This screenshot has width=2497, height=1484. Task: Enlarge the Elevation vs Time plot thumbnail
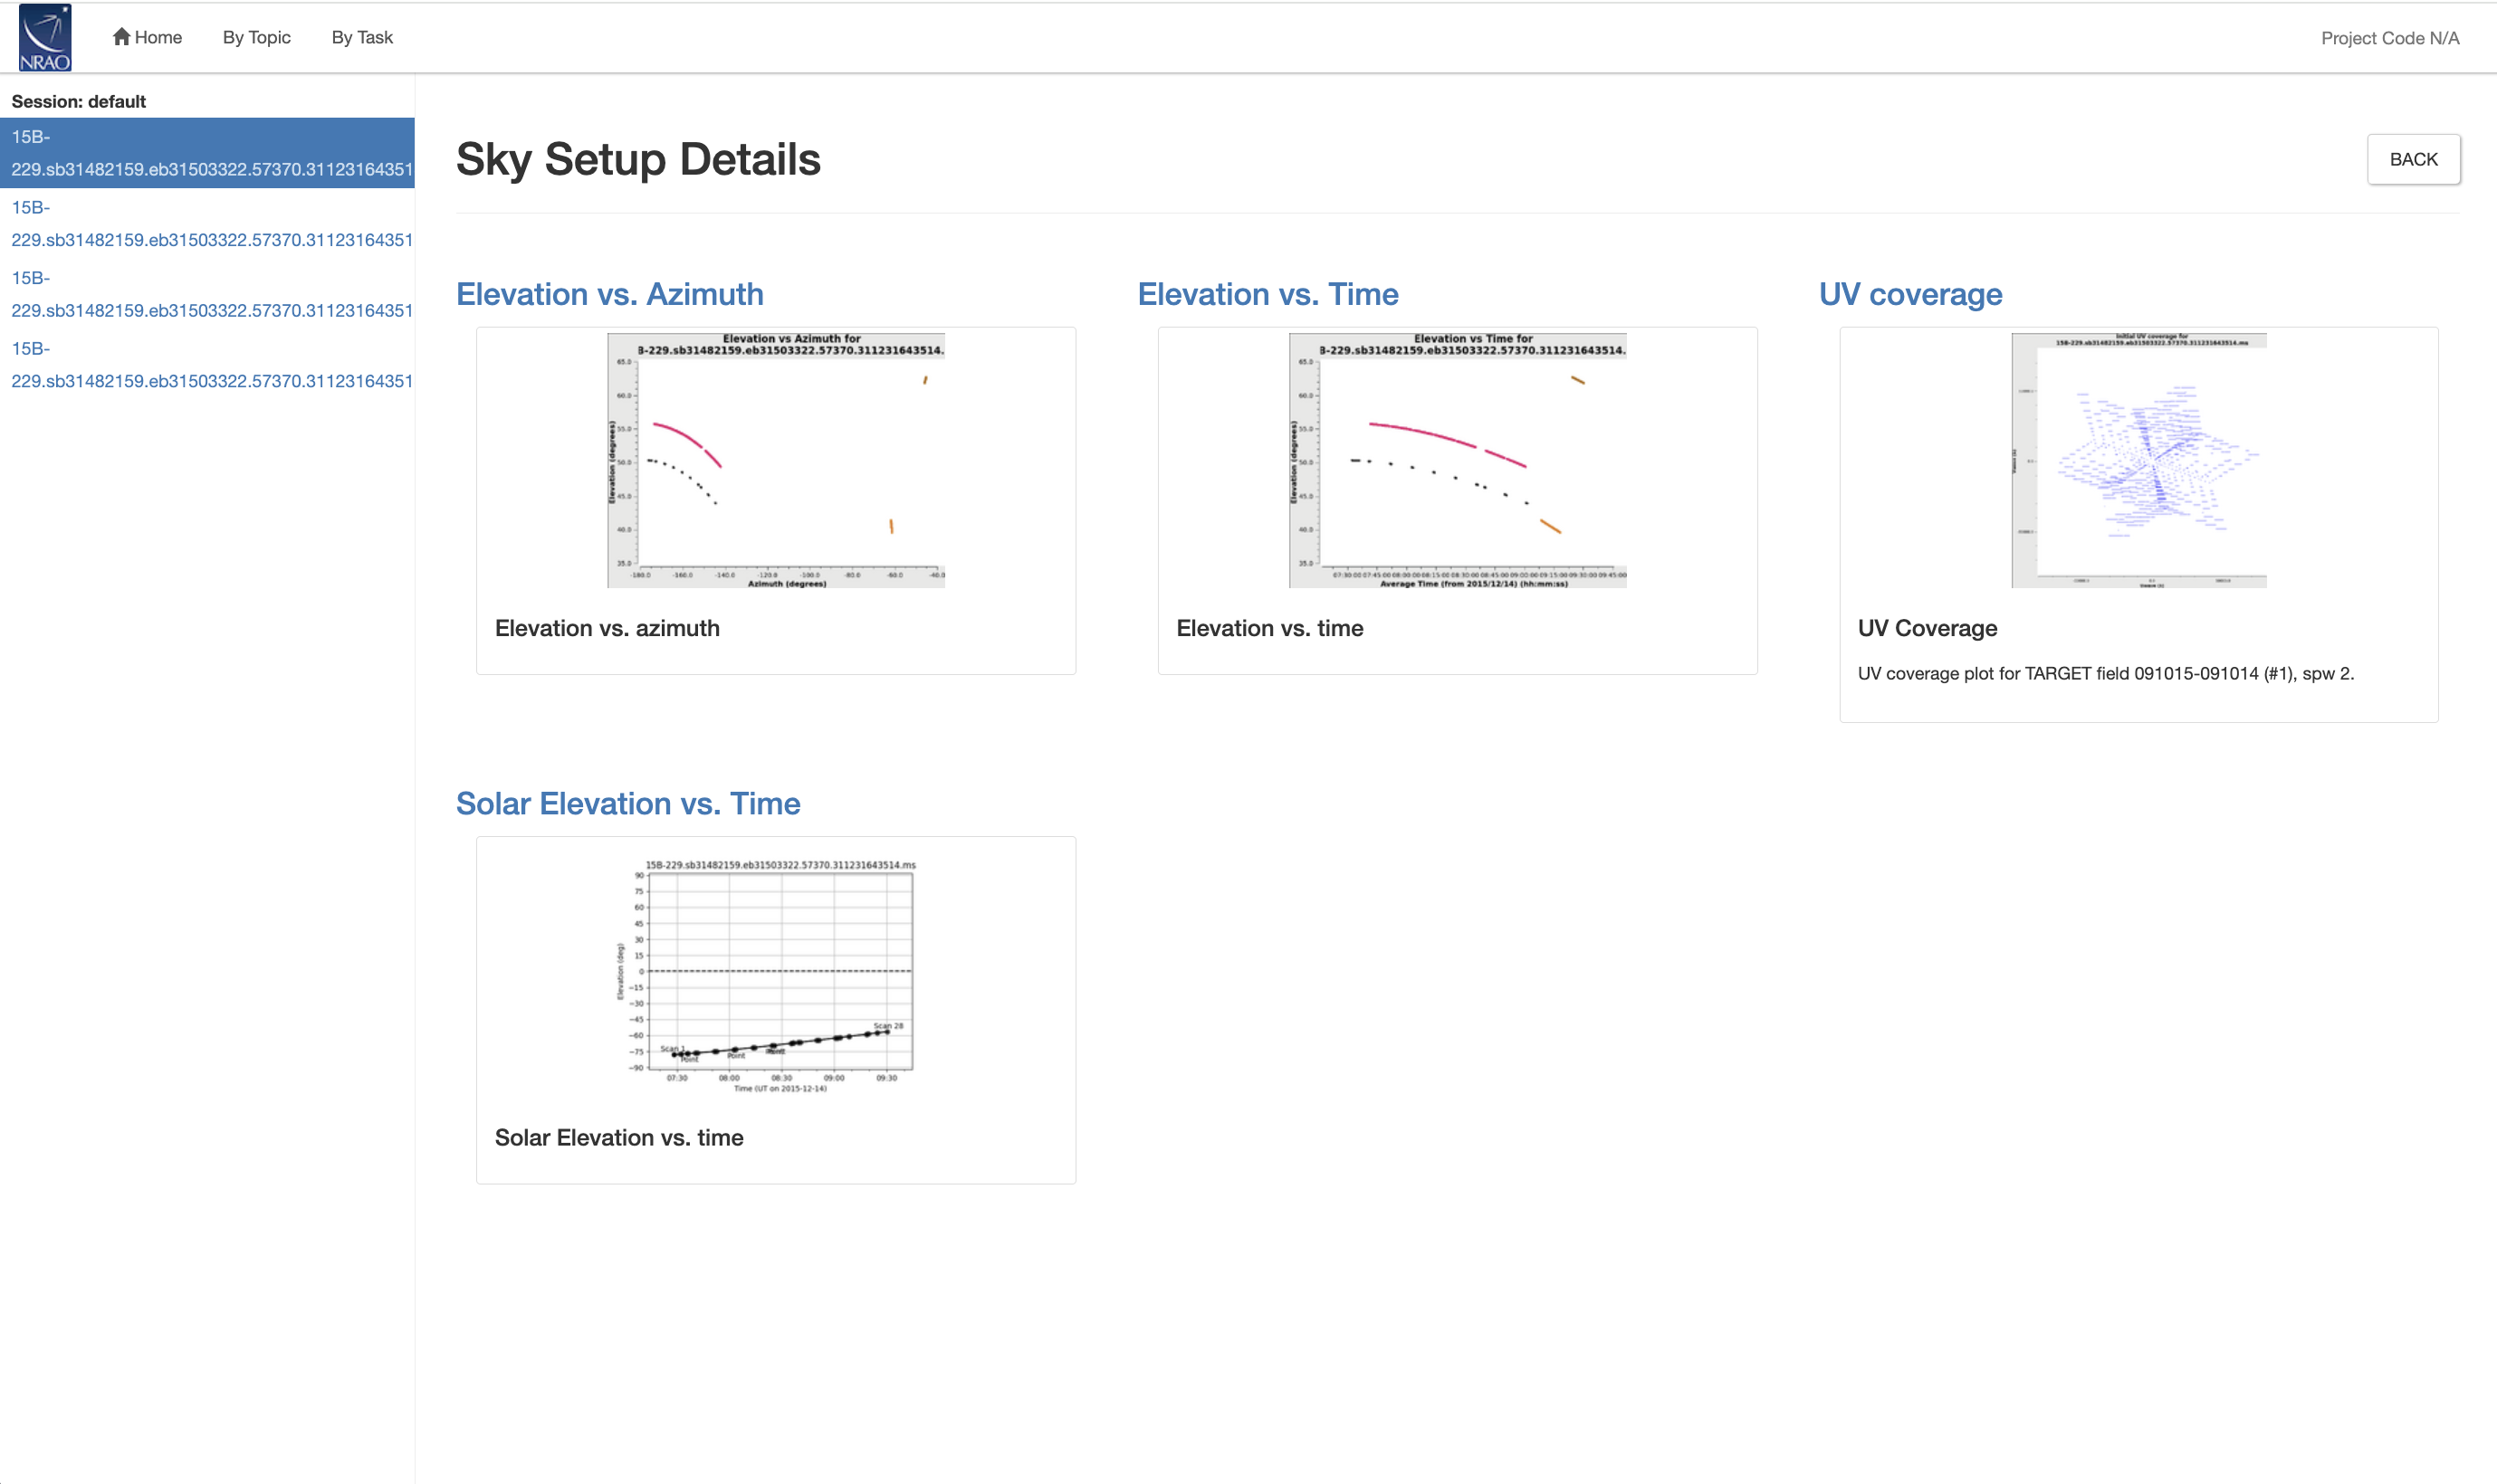(1457, 460)
